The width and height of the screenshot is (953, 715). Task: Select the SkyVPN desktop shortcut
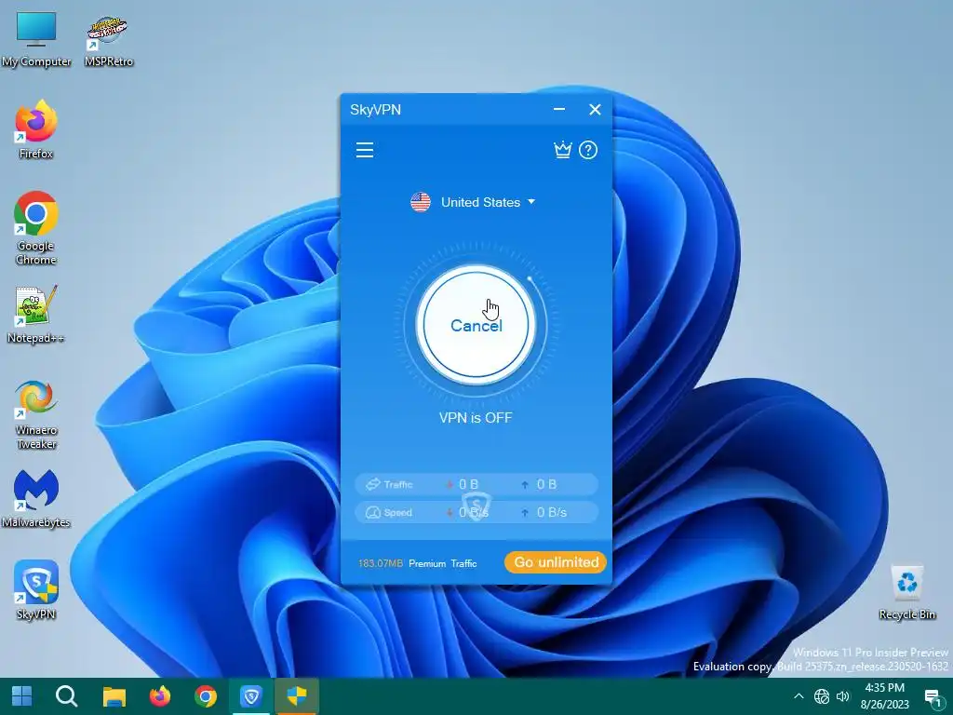[36, 589]
